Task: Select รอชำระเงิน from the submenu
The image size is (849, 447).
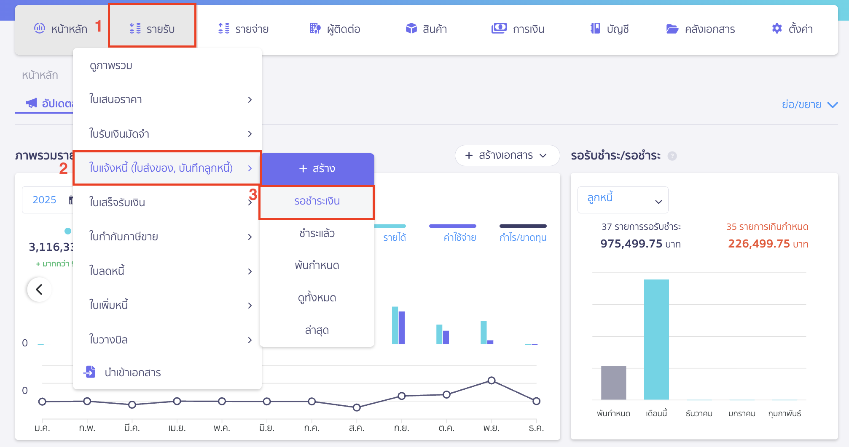Action: [317, 201]
